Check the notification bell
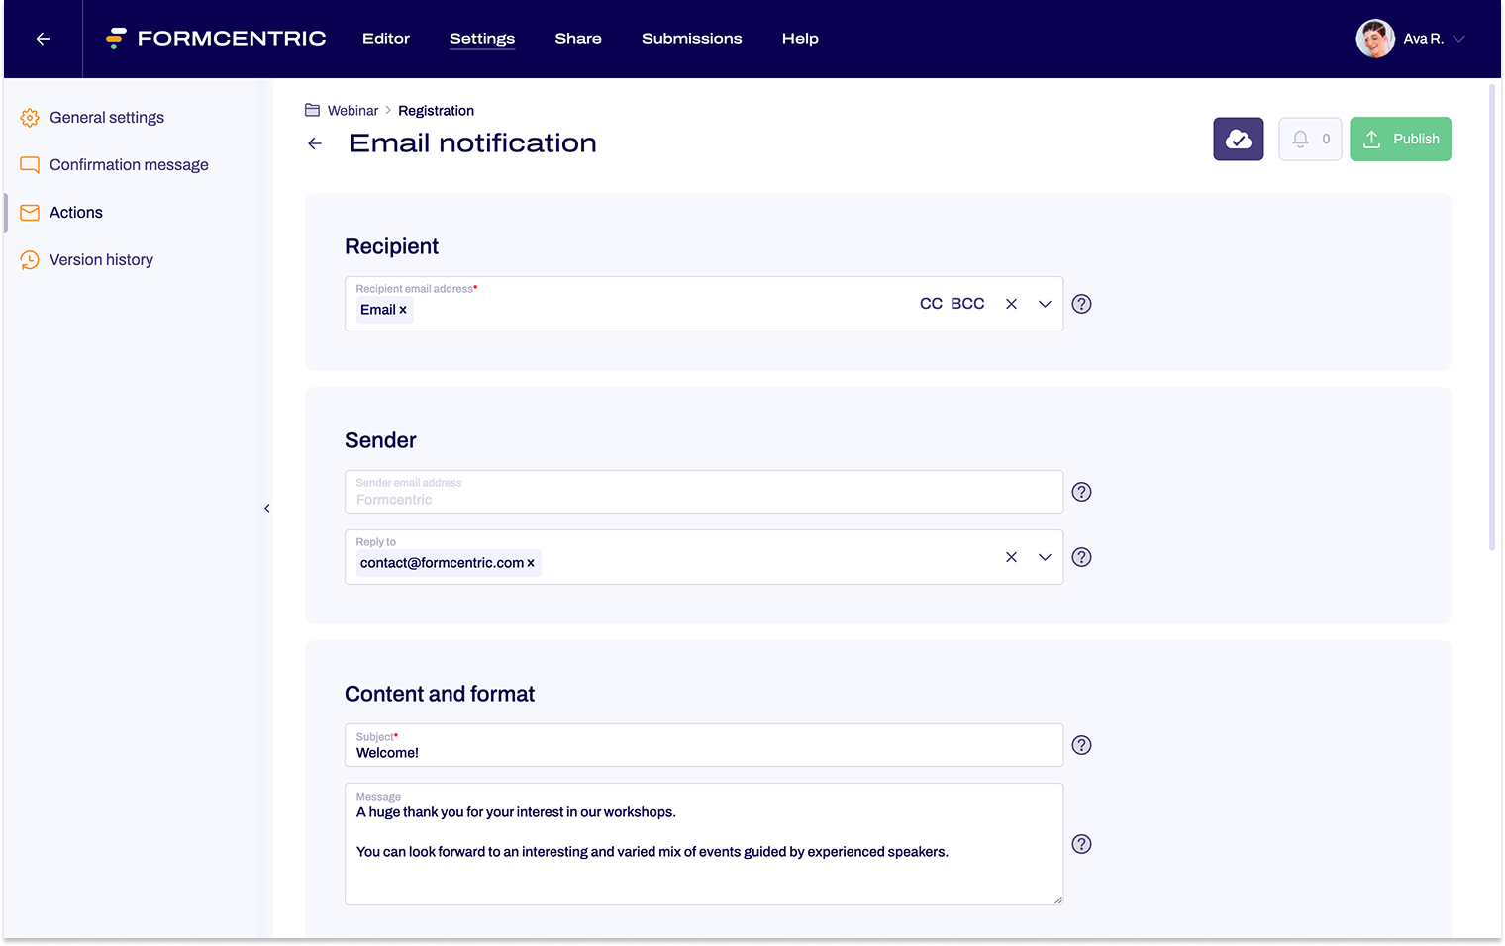 point(1300,139)
